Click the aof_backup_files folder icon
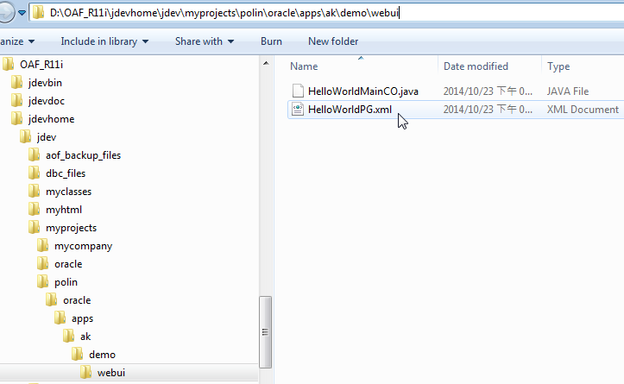 35,155
